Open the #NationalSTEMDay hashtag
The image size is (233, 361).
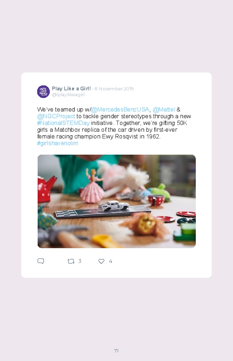coord(63,123)
